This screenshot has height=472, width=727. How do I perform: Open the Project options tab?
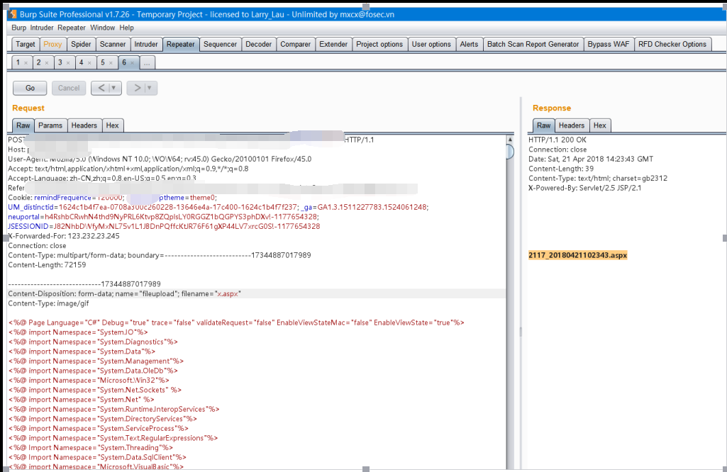(x=379, y=45)
